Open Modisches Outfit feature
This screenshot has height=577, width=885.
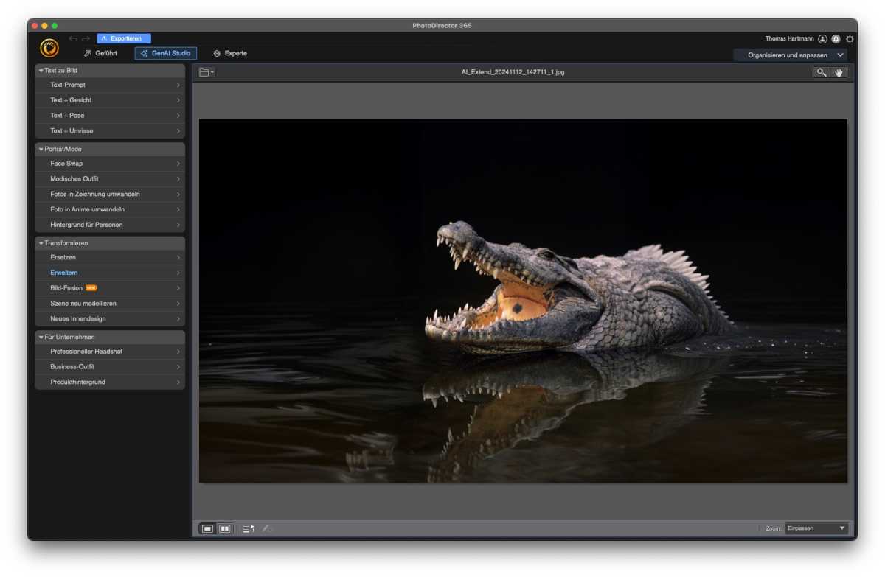click(110, 179)
